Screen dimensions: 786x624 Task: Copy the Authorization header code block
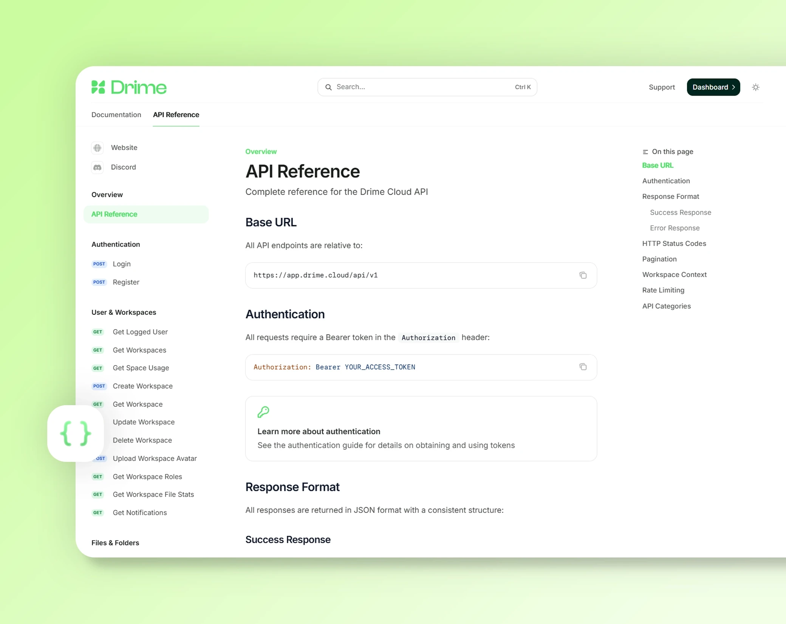click(583, 367)
